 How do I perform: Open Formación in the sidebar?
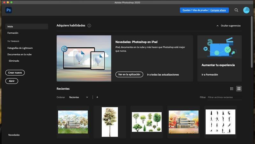click(x=13, y=33)
